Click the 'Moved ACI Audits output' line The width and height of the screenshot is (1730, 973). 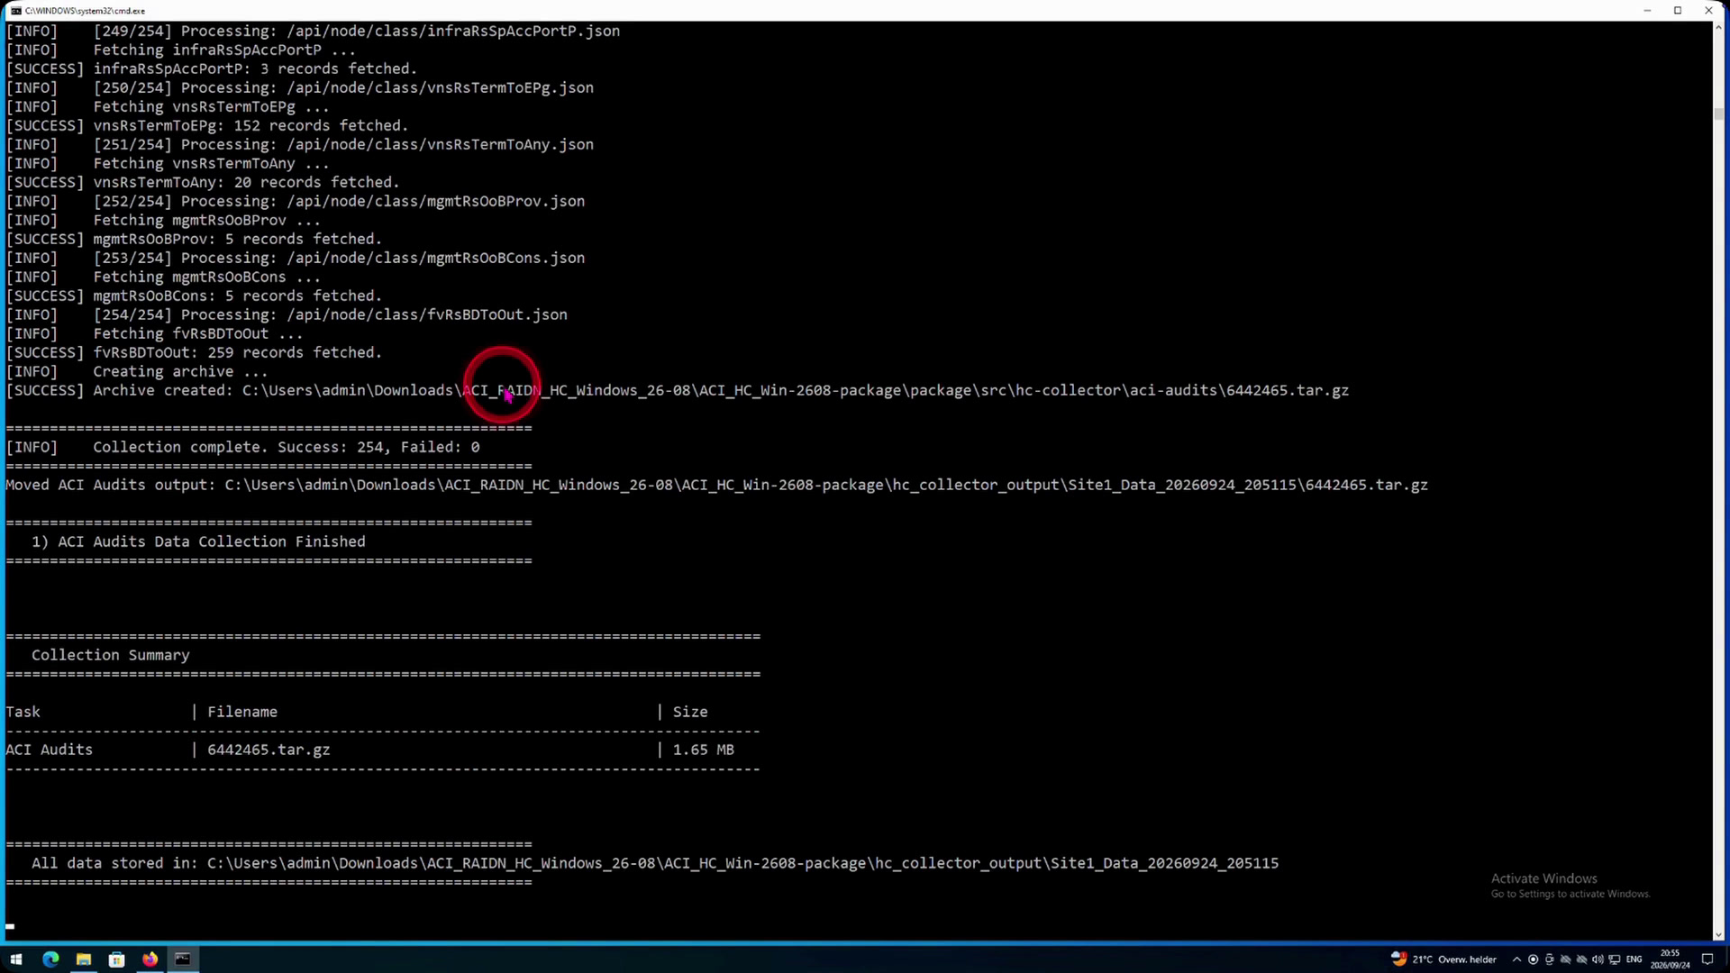716,485
